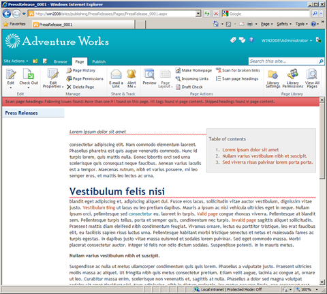Switch to the Publish ribbon tab
Screen dimensions: 327x294
[x=99, y=61]
